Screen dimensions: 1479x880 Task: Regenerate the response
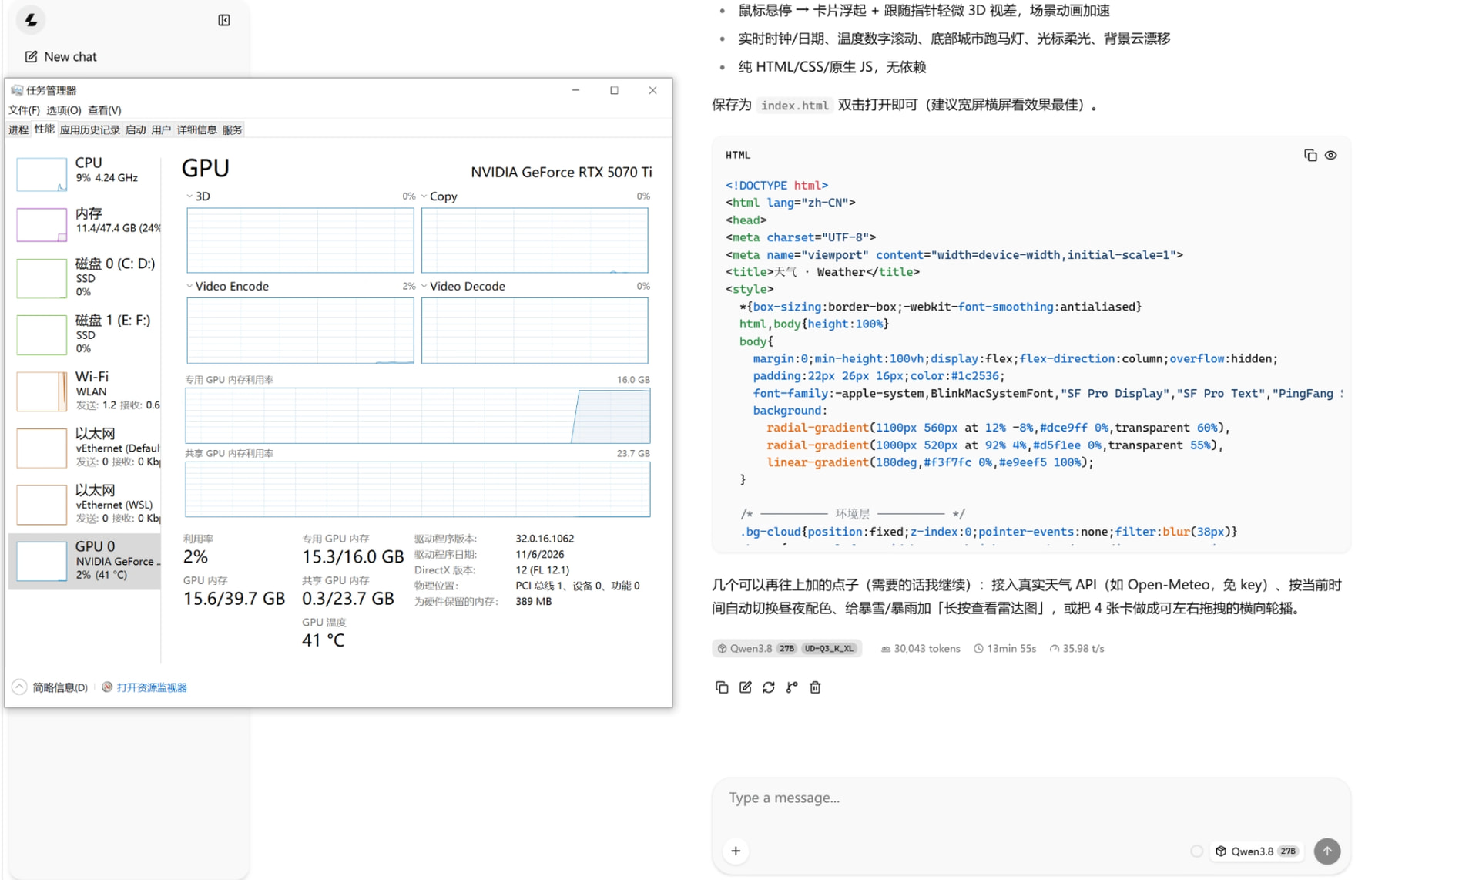point(768,687)
